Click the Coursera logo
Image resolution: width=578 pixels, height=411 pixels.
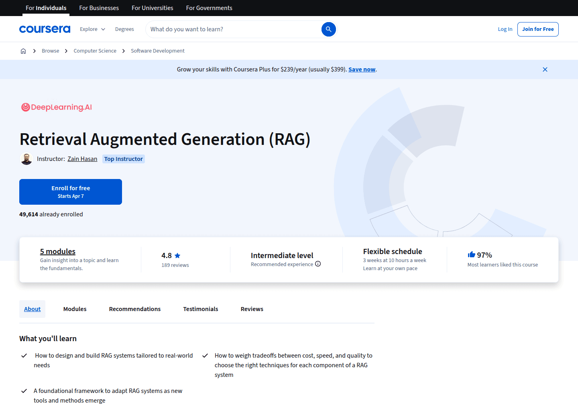[45, 29]
